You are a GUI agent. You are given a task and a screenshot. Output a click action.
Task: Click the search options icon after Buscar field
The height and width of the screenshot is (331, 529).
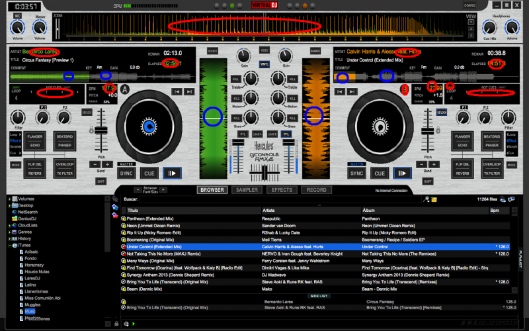pos(426,200)
